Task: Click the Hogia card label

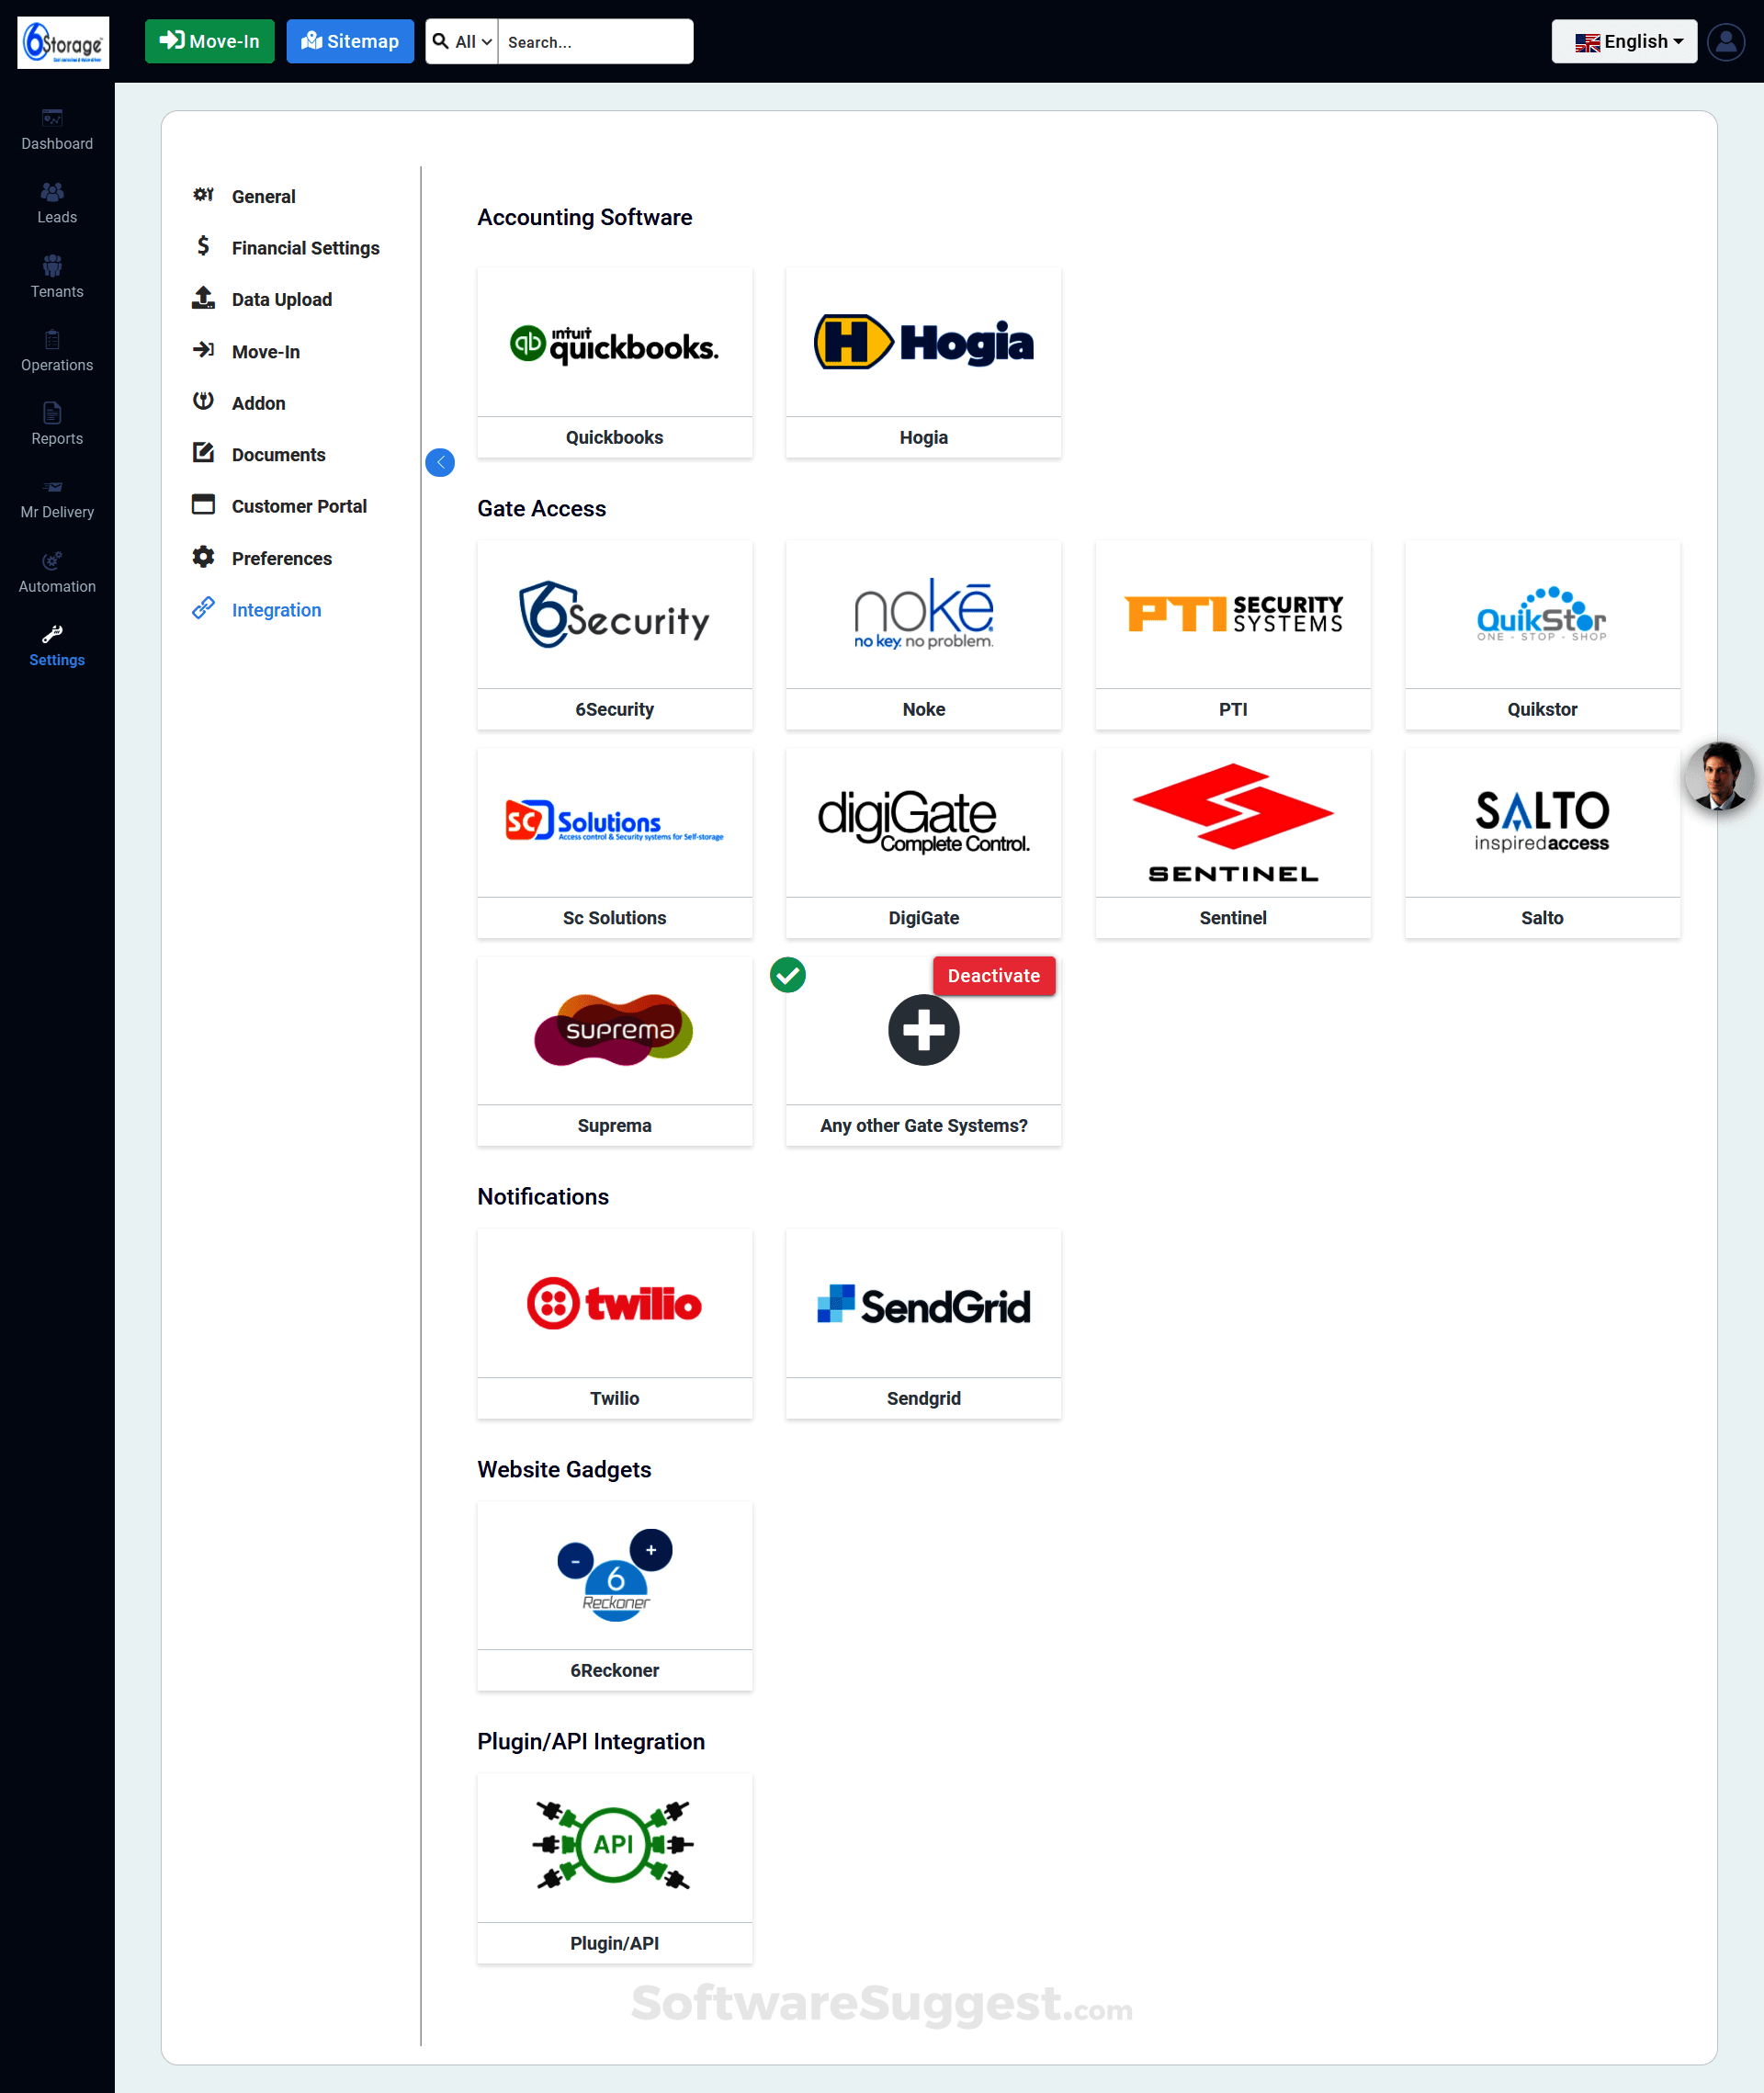Action: tap(923, 437)
